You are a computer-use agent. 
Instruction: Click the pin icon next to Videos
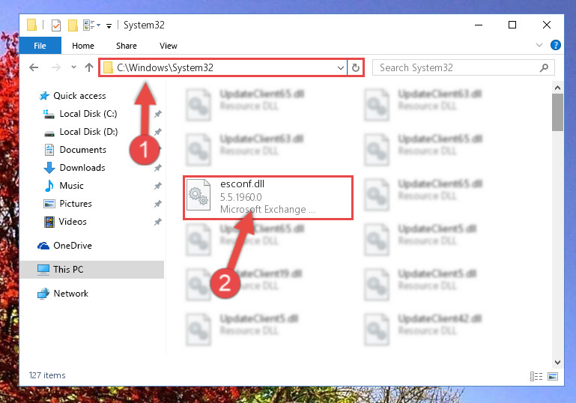(157, 222)
